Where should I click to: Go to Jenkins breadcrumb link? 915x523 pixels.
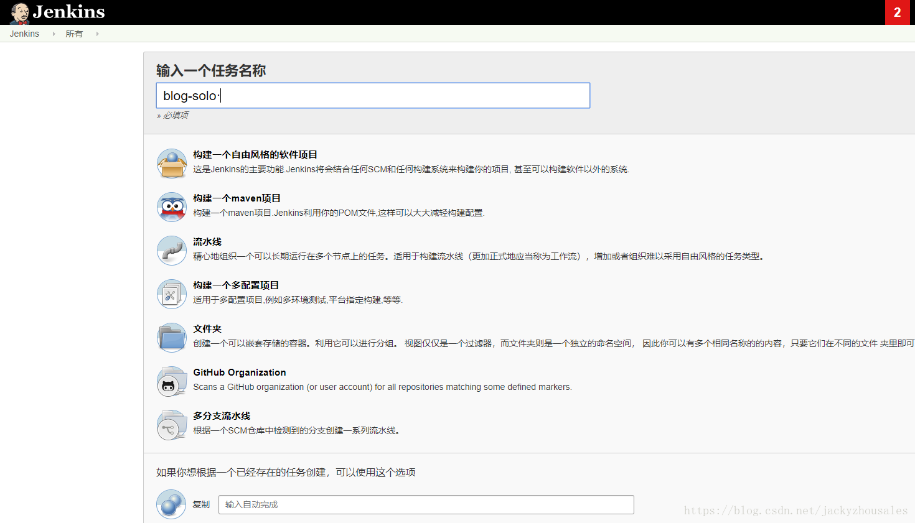click(x=24, y=34)
